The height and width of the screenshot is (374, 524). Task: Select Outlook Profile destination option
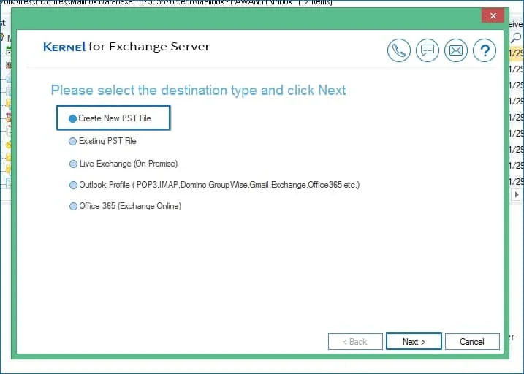click(214, 185)
